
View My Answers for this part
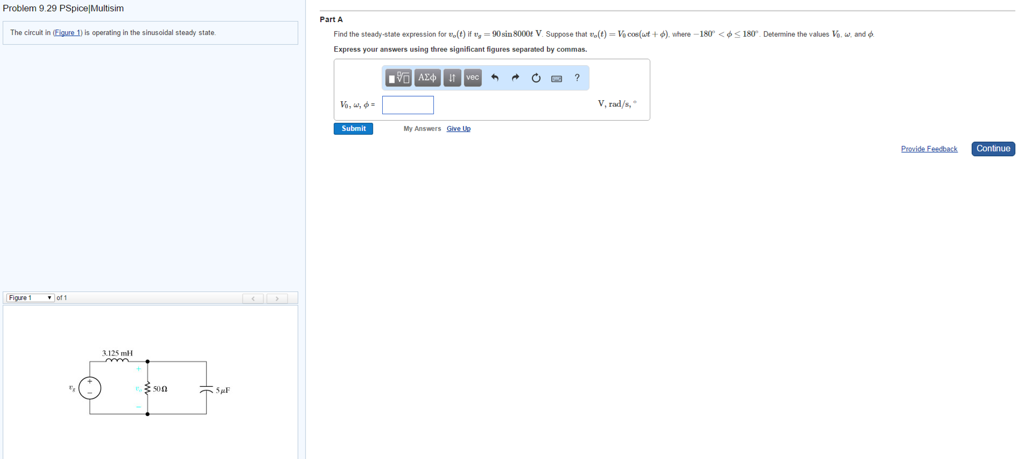pyautogui.click(x=421, y=128)
